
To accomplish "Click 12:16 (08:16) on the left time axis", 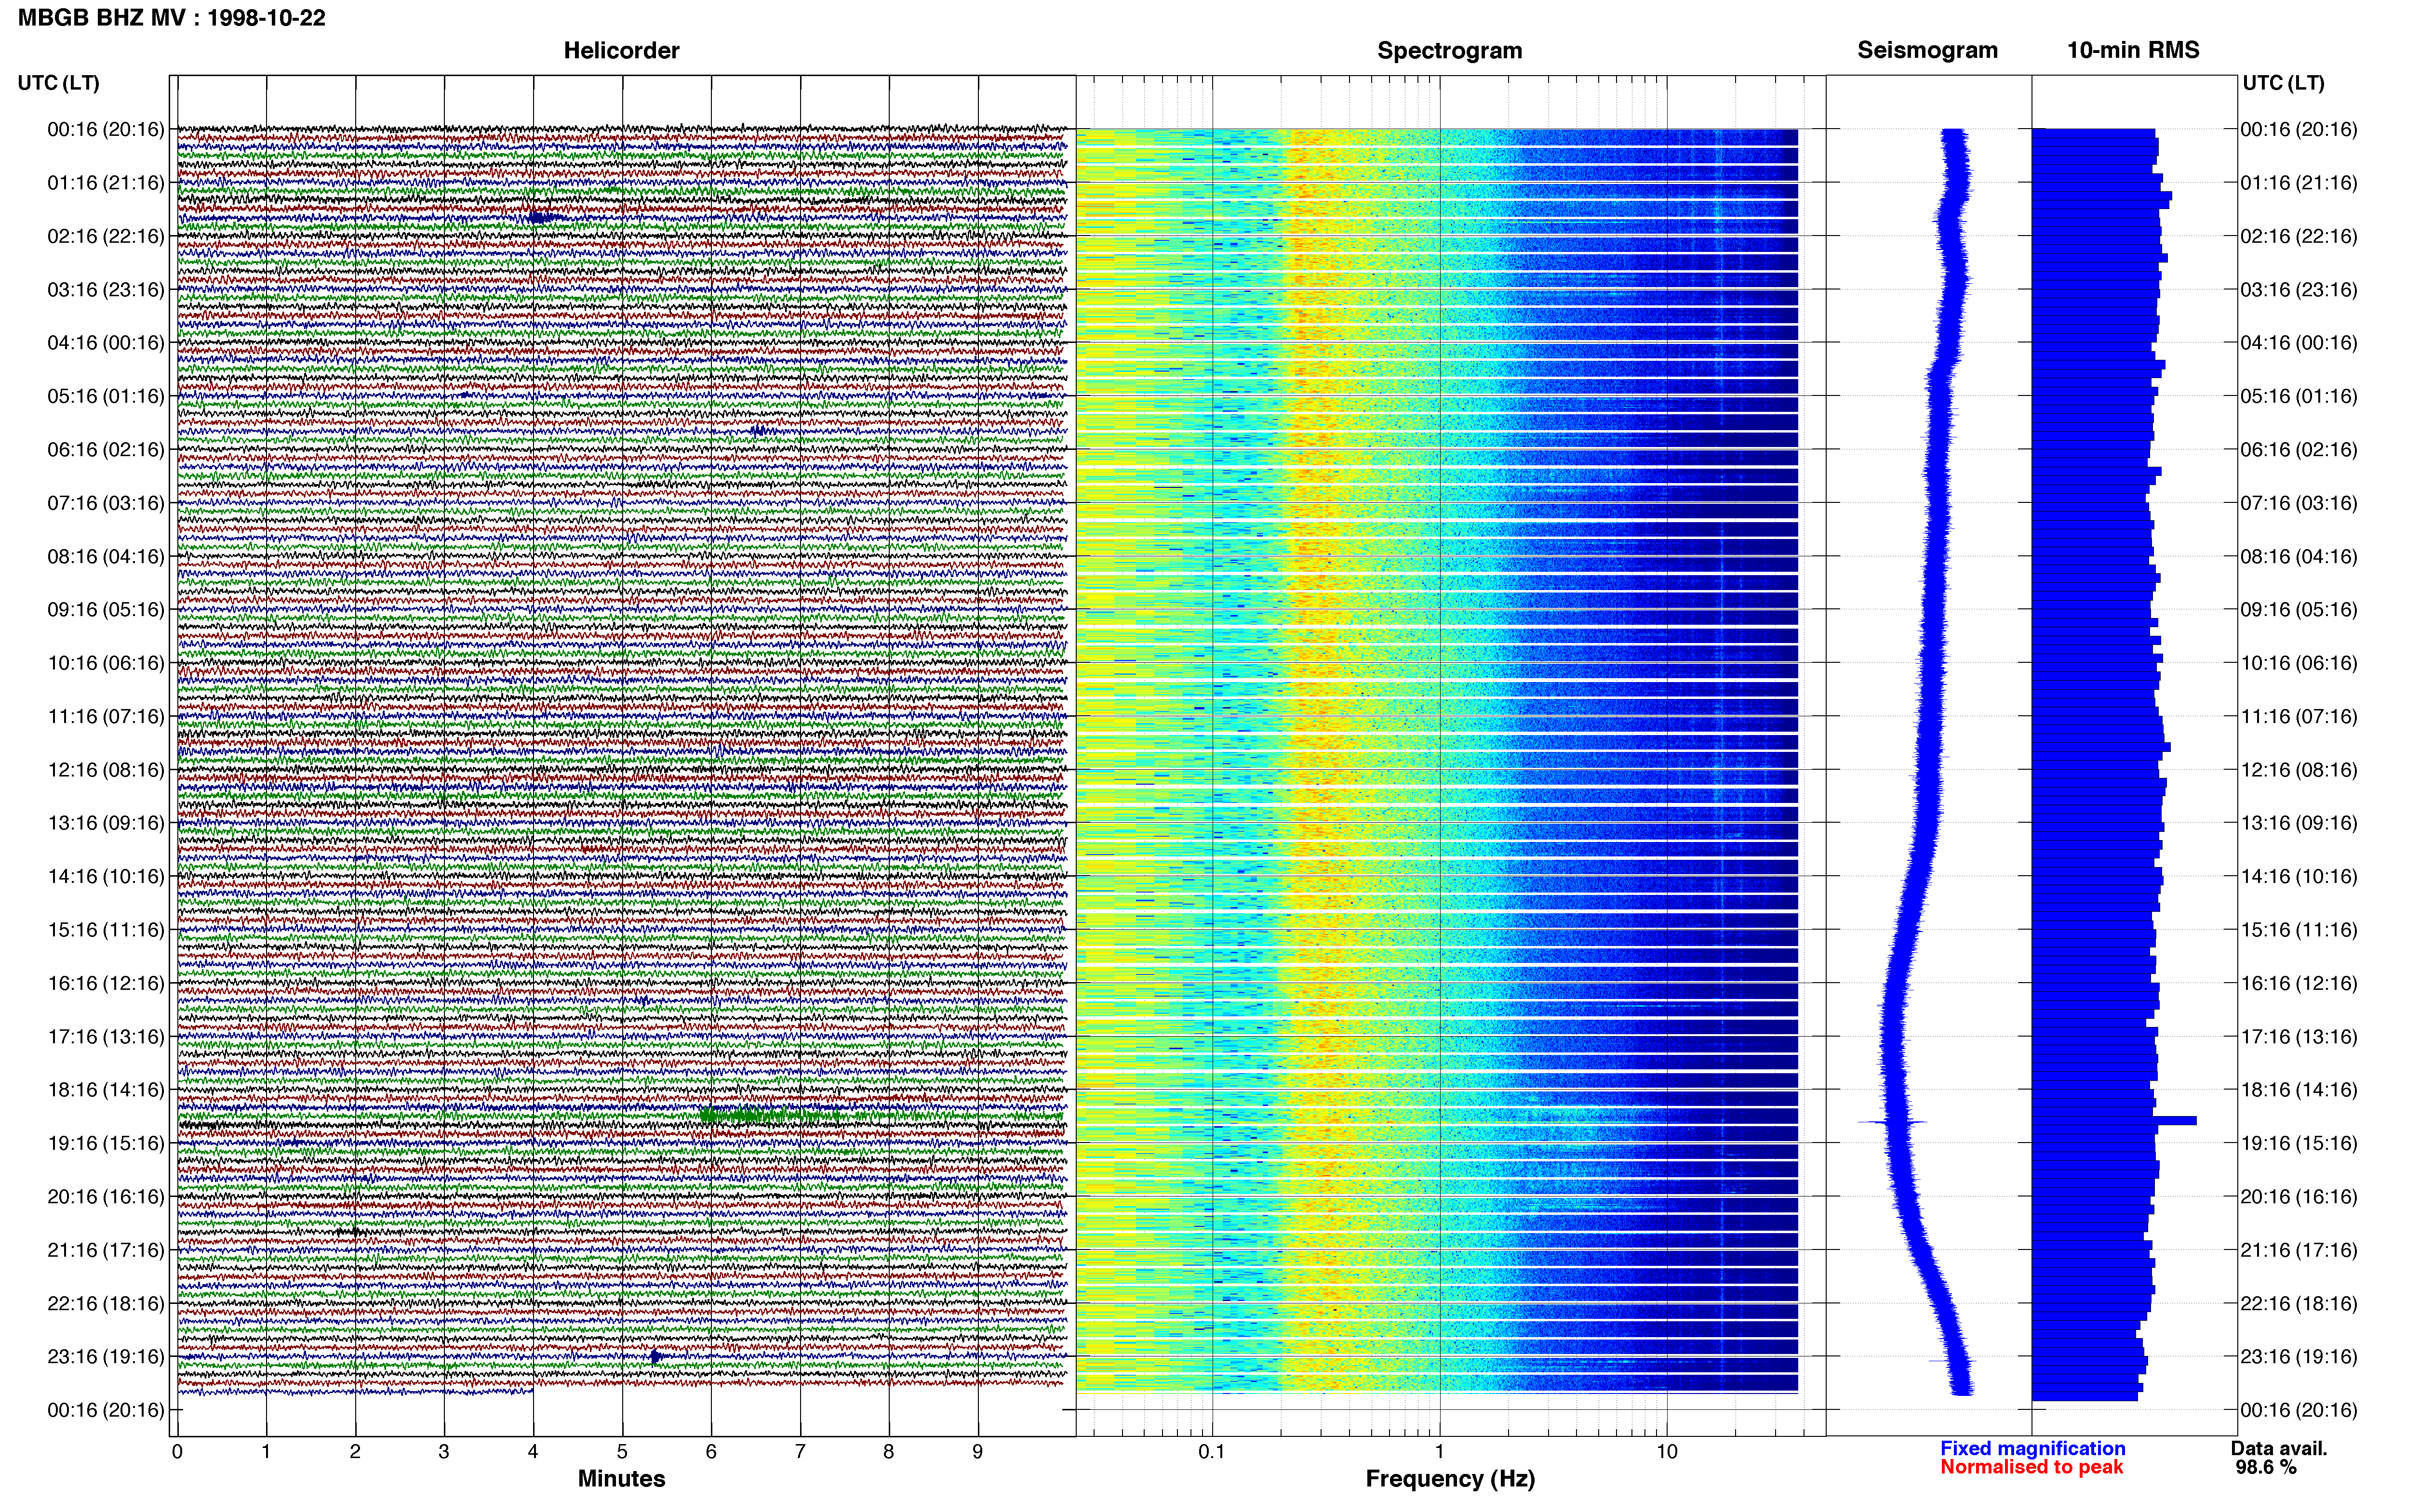I will click(x=106, y=770).
